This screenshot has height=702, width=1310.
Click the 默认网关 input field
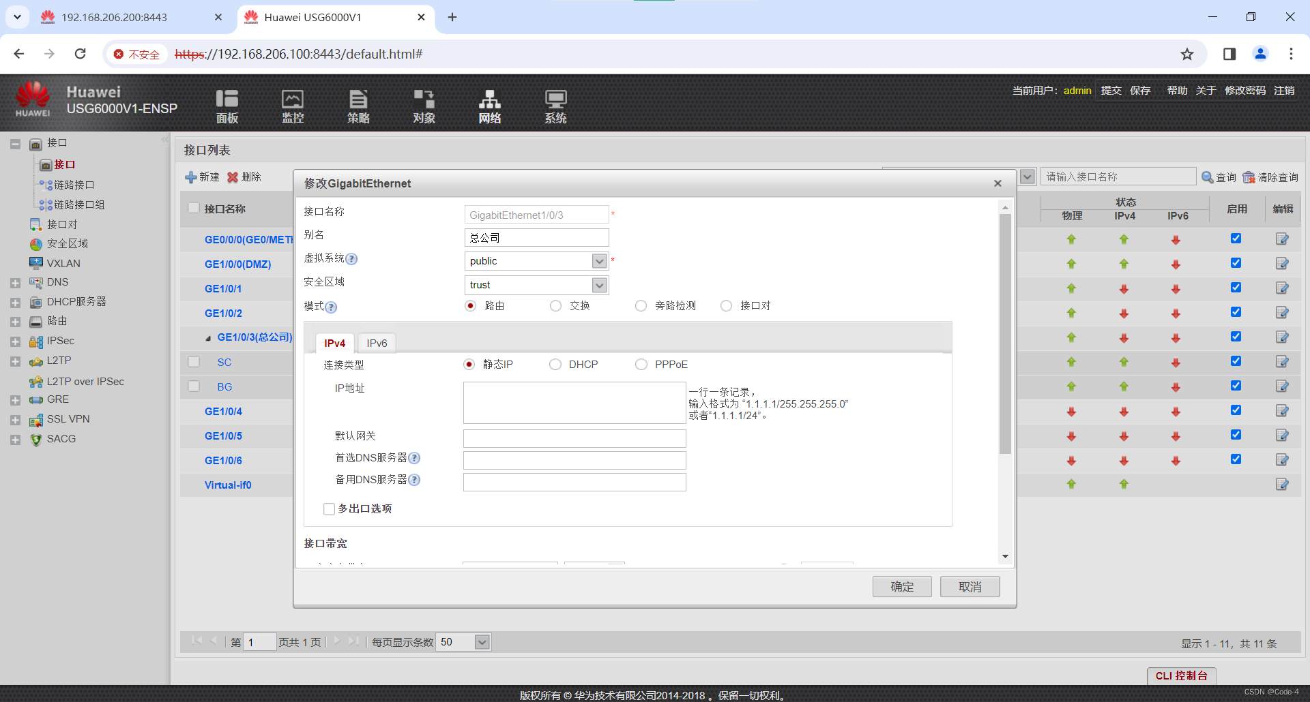click(x=574, y=438)
